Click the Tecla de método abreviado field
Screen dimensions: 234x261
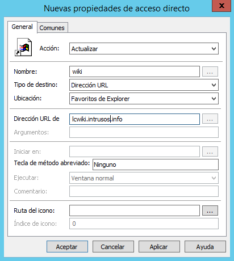pos(156,165)
